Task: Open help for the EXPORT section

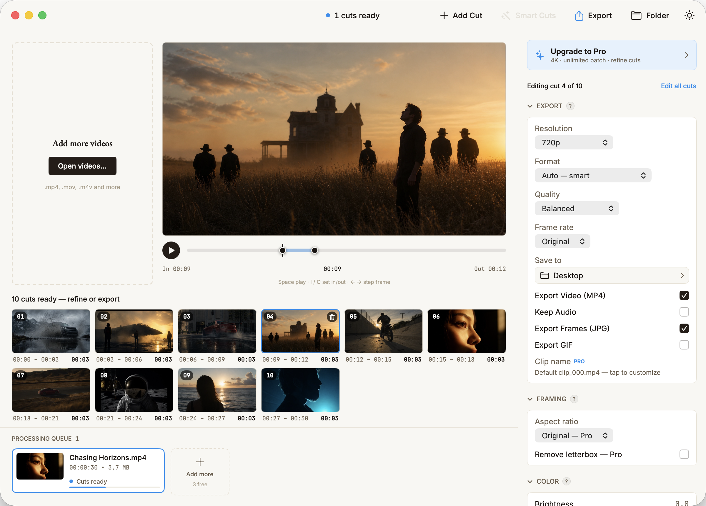Action: click(x=570, y=106)
